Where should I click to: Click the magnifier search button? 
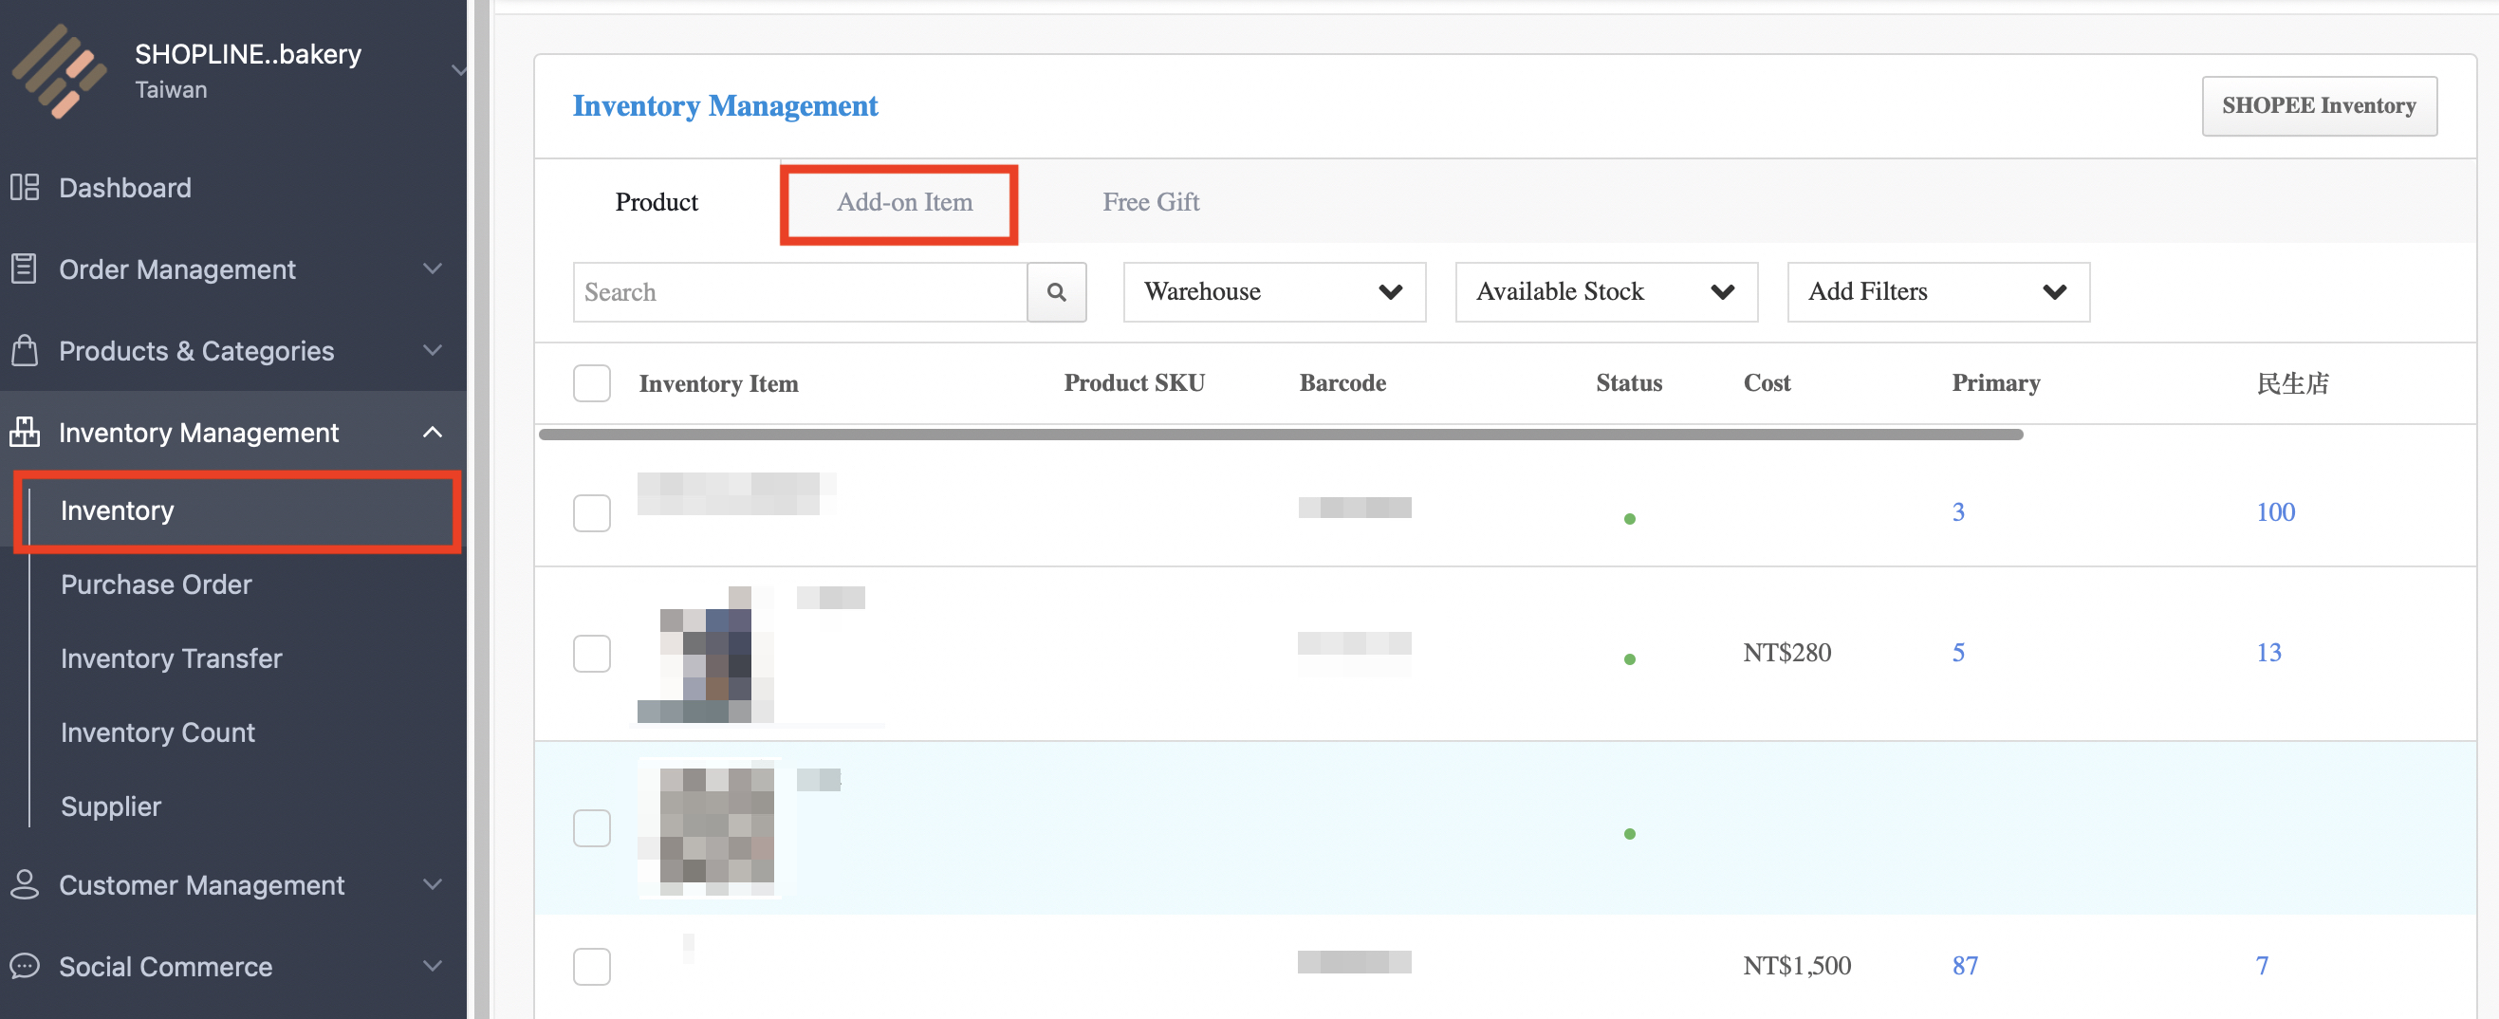pyautogui.click(x=1057, y=292)
